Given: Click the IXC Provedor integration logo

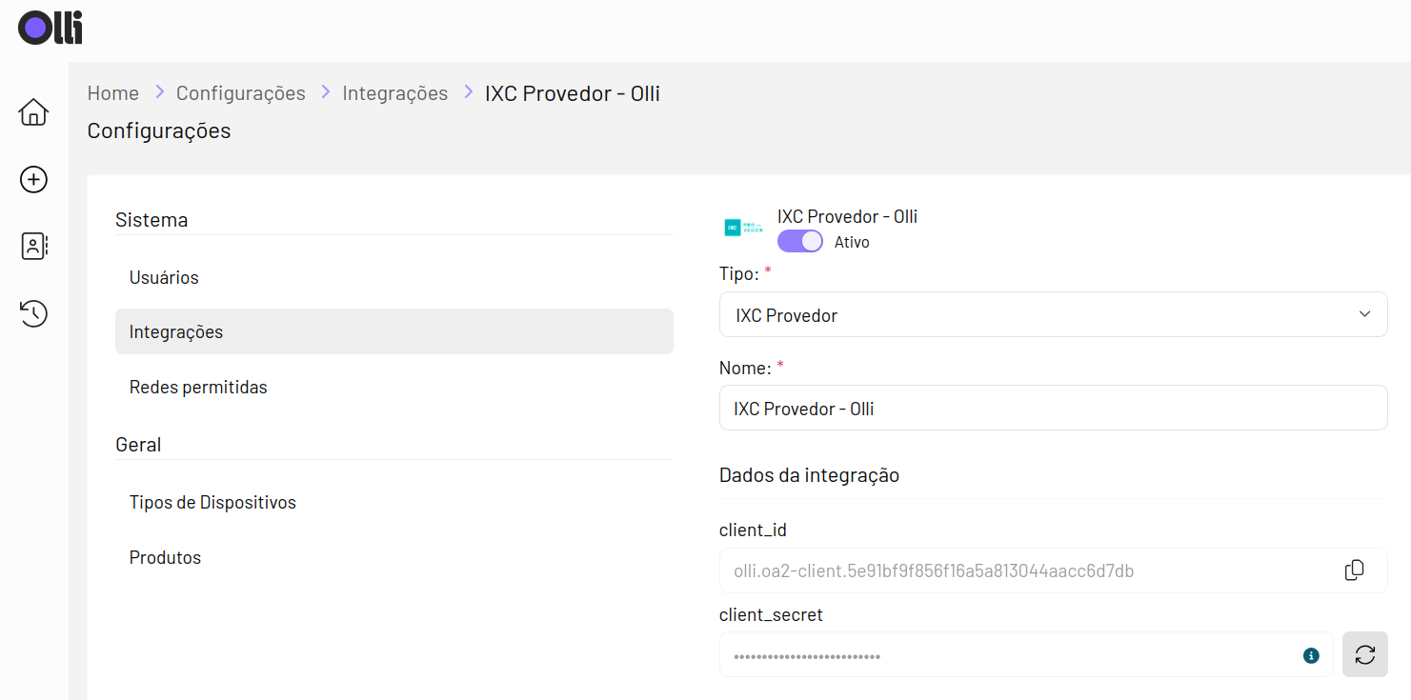Looking at the screenshot, I should [744, 228].
